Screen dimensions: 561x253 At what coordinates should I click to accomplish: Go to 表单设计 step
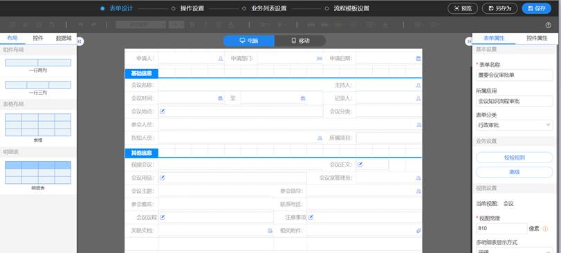pyautogui.click(x=121, y=8)
